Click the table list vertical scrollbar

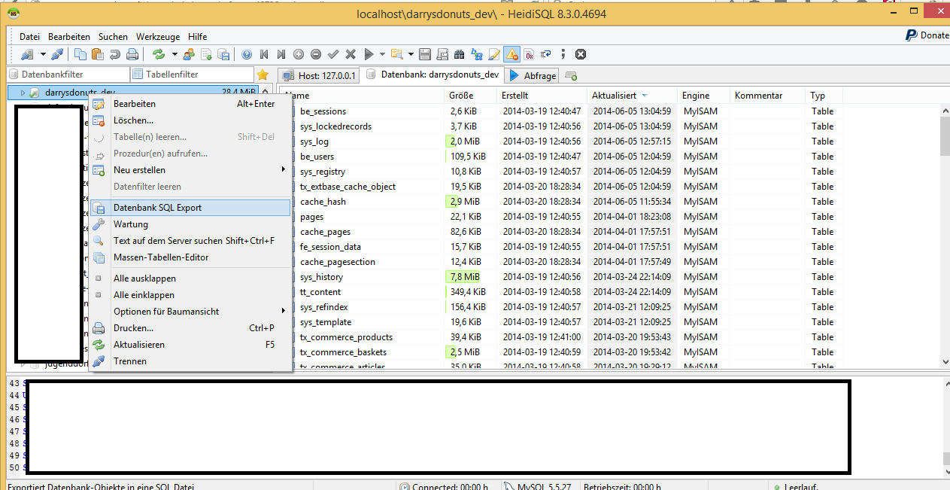point(945,236)
